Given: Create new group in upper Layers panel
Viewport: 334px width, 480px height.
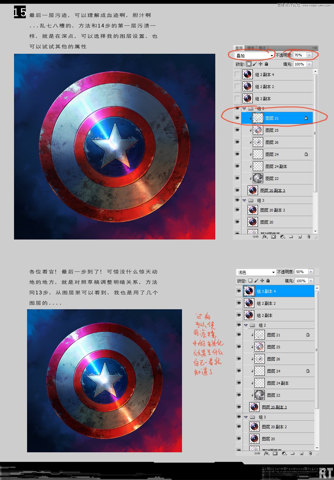Looking at the screenshot, I should click(x=291, y=237).
